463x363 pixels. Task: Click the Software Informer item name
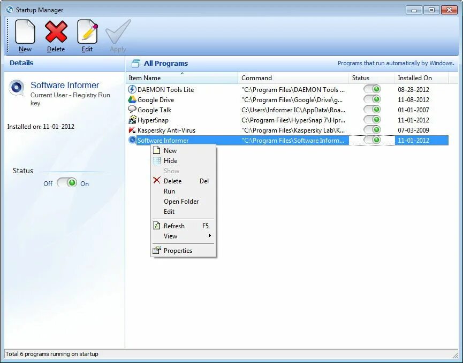163,141
